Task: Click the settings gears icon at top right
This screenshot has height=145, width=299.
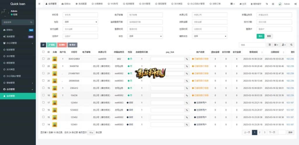Action: [295, 4]
